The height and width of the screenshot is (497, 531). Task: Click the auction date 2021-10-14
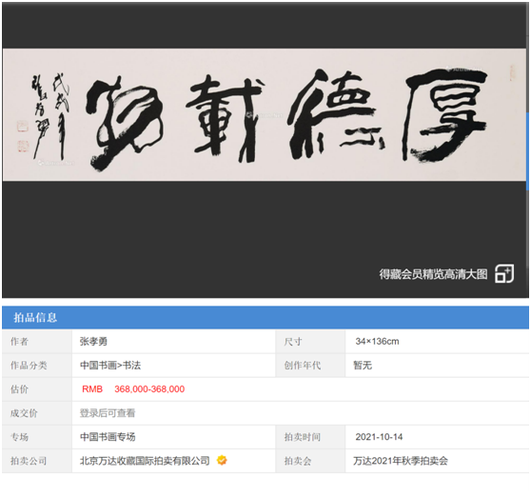point(379,437)
